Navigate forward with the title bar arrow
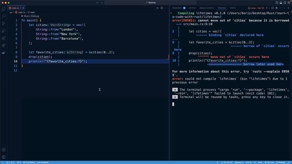This screenshot has height=164, width=292. click(x=102, y=3)
